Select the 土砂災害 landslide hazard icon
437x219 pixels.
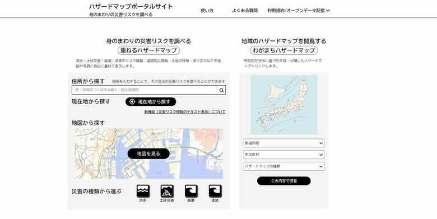tap(167, 192)
